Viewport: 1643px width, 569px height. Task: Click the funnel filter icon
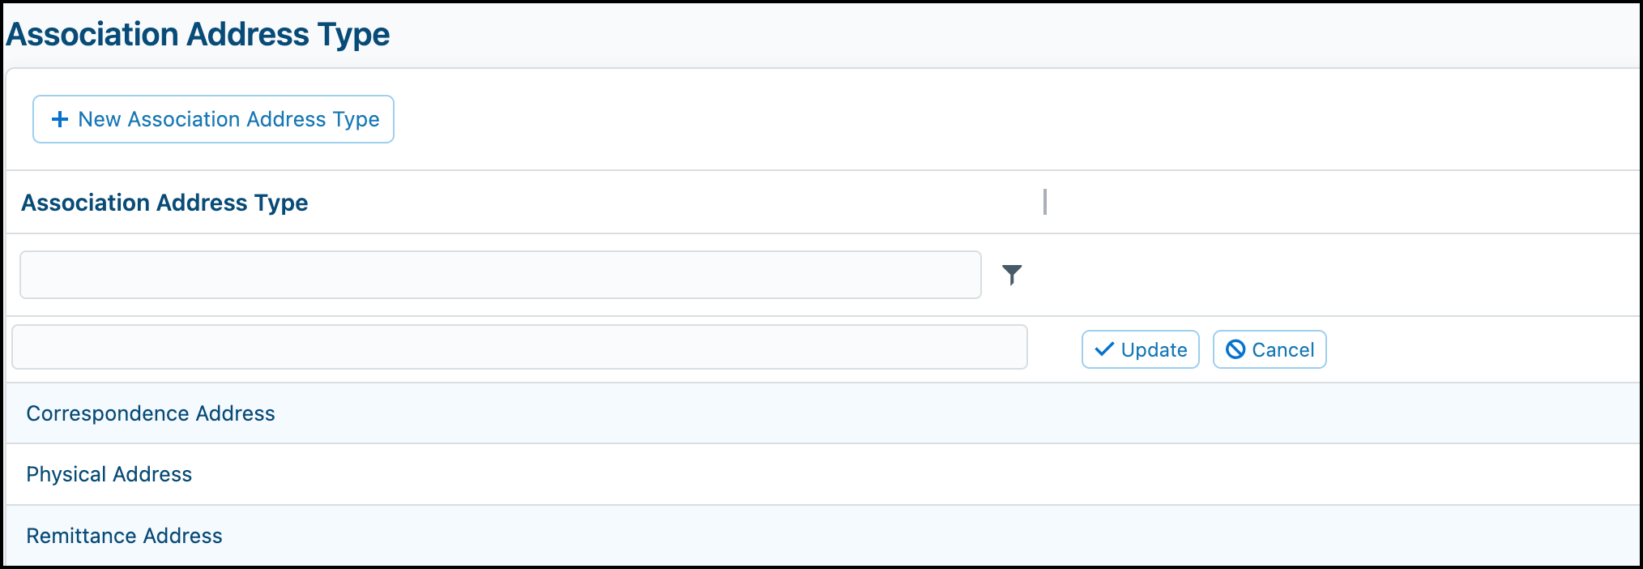pos(1012,275)
